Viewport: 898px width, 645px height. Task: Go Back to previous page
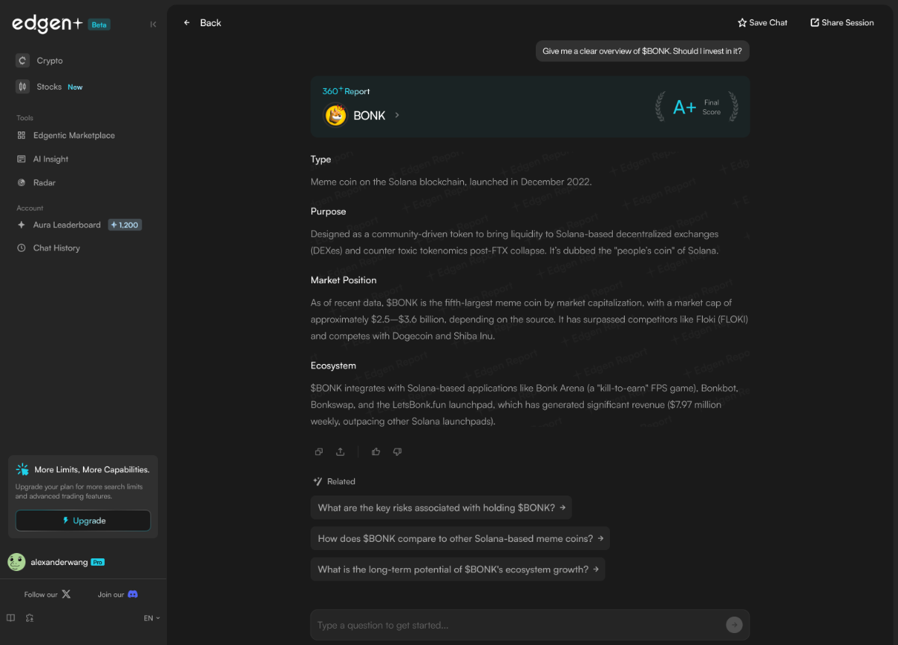pyautogui.click(x=202, y=23)
